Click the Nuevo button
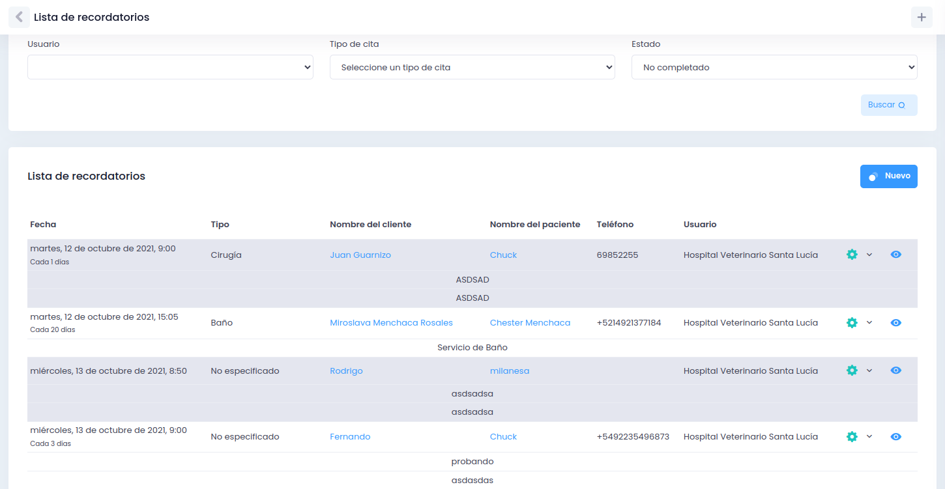The width and height of the screenshot is (945, 489). [889, 176]
